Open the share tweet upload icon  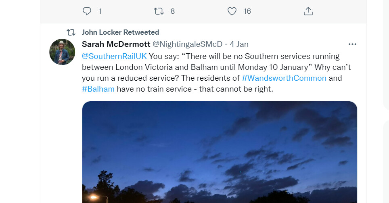(x=308, y=11)
